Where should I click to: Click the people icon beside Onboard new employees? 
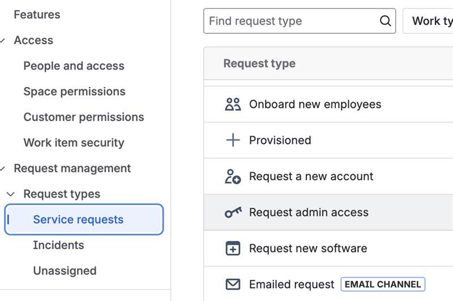pos(233,104)
